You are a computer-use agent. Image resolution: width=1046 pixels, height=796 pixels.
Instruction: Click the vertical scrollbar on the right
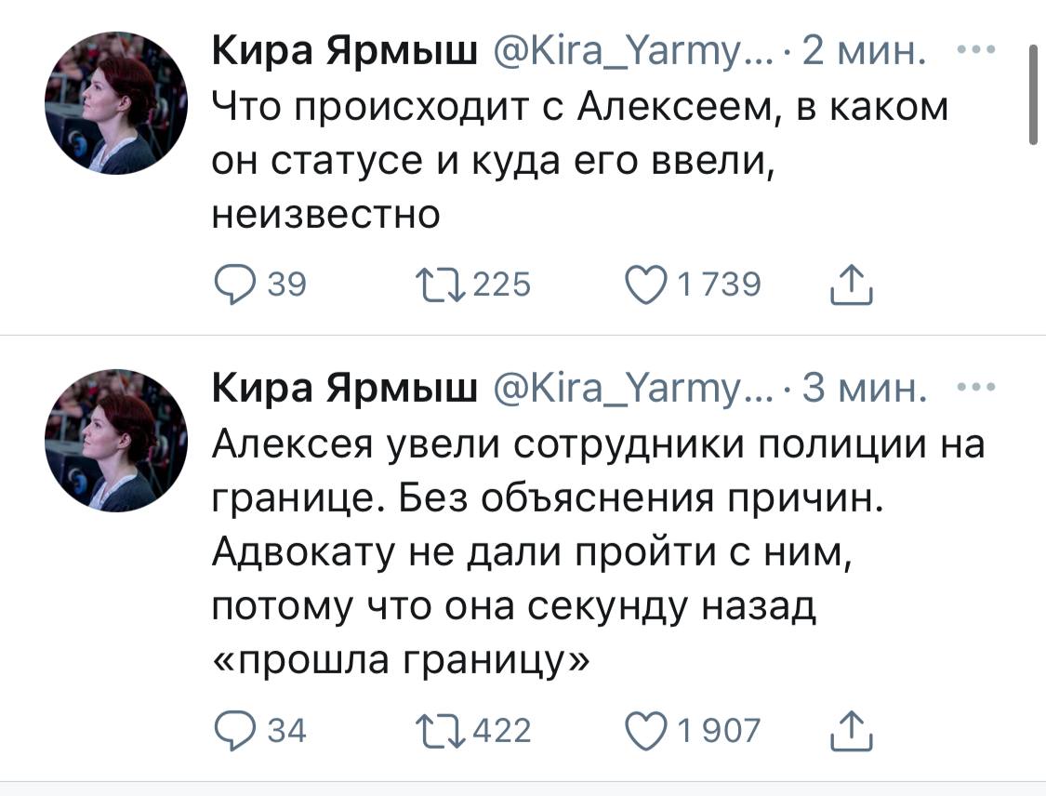(x=1032, y=95)
